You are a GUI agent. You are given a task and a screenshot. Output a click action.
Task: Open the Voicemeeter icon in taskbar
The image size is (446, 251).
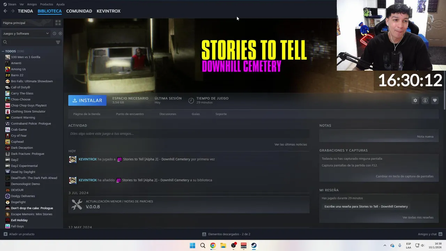click(x=244, y=245)
